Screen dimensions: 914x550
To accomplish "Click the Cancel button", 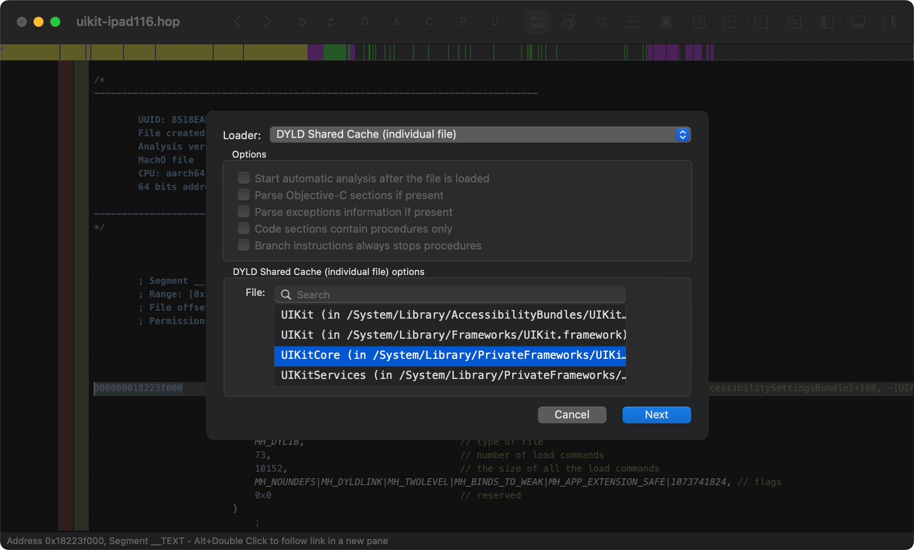I will pyautogui.click(x=572, y=414).
